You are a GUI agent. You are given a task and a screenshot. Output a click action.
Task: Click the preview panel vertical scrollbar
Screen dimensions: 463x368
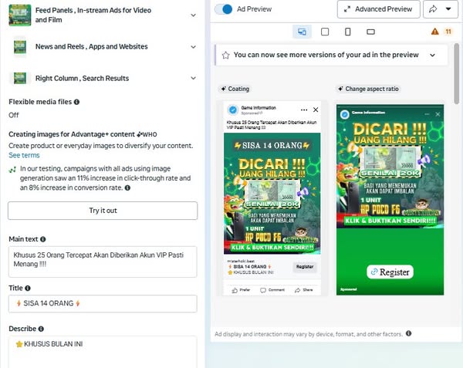pos(457,74)
